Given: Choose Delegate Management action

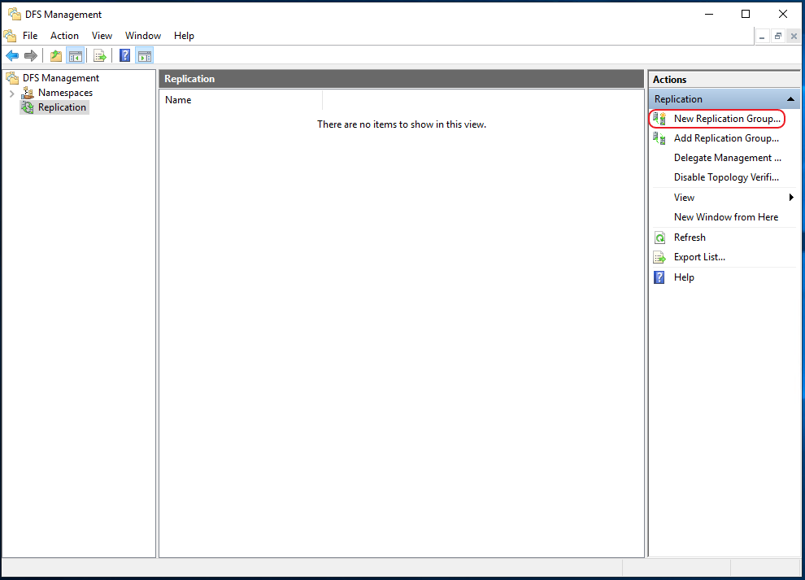Looking at the screenshot, I should coord(728,158).
